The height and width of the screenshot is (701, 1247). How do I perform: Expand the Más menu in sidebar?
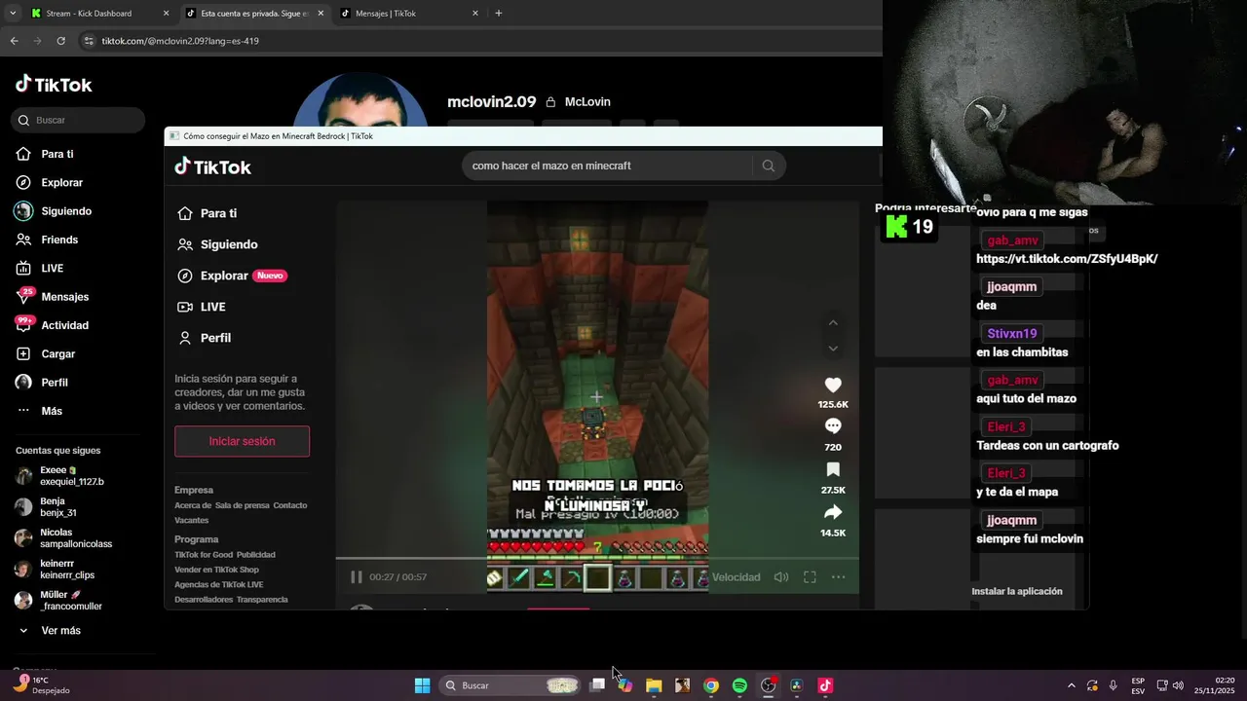click(39, 411)
